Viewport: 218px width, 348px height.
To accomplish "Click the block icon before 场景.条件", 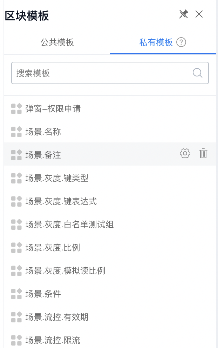I will 16,294.
